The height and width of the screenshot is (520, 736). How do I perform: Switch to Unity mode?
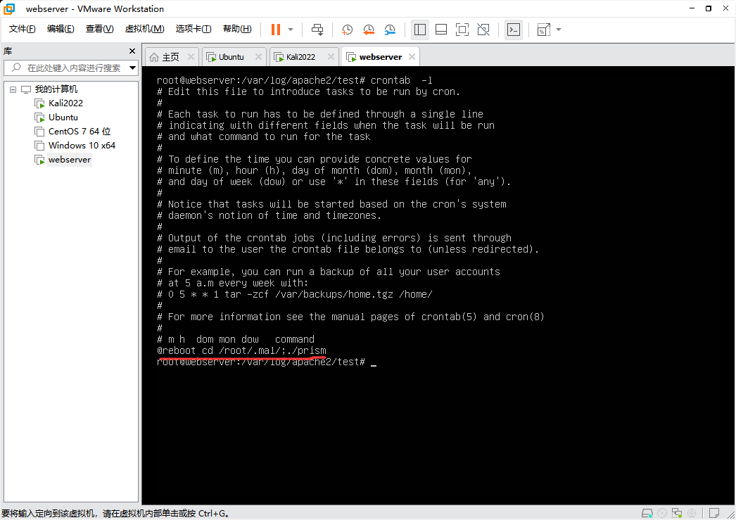coord(483,30)
